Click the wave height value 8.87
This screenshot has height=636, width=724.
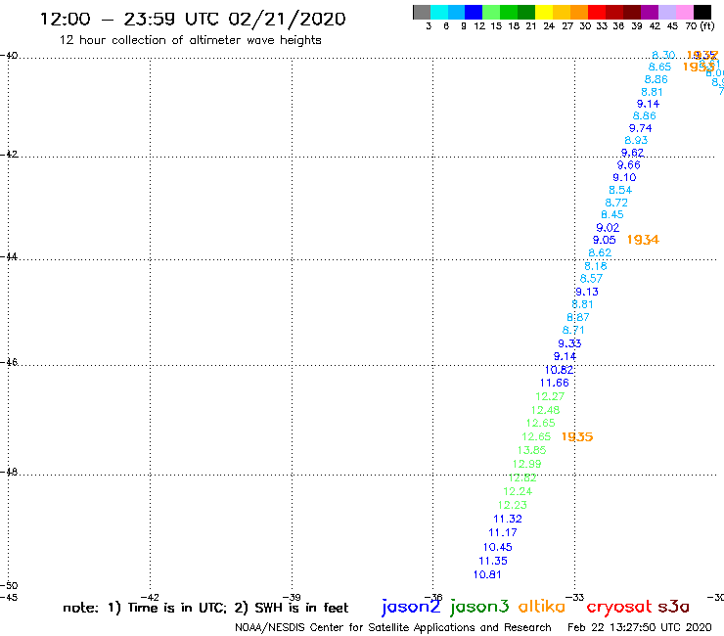pos(578,317)
